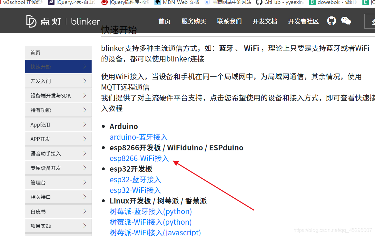Image resolution: width=375 pixels, height=236 pixels.
Task: Click the blinker logo
Action: pos(63,21)
